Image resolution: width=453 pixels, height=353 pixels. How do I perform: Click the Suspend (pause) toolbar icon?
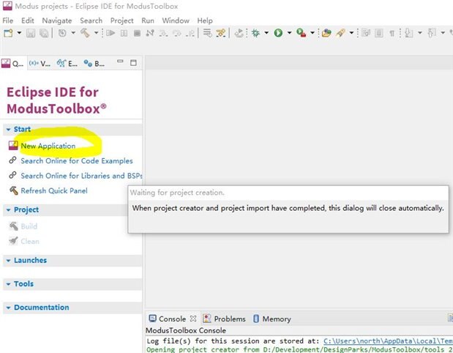(x=124, y=33)
